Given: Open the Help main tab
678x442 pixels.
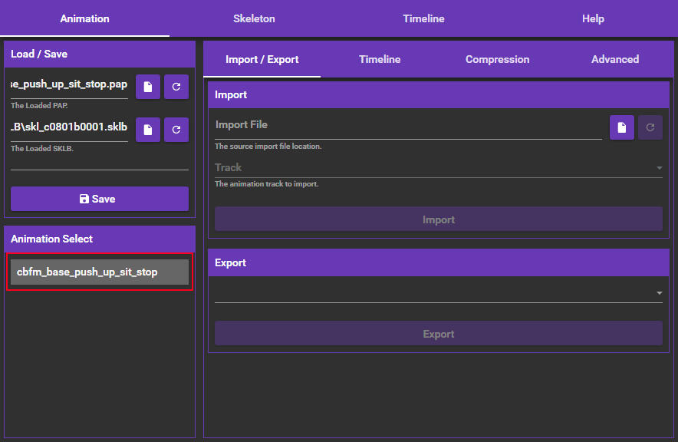Looking at the screenshot, I should point(593,18).
